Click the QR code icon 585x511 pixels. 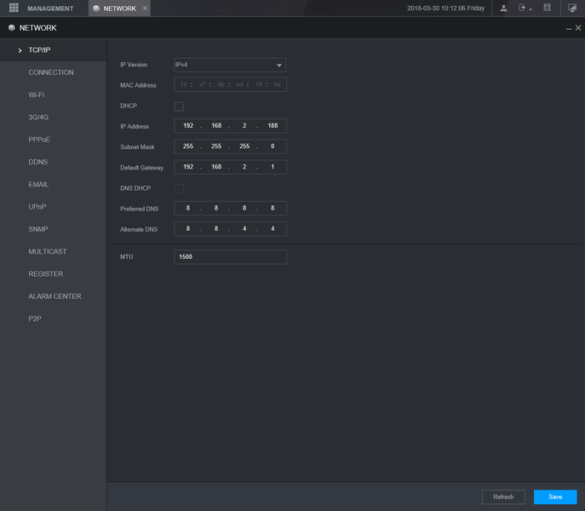click(548, 8)
